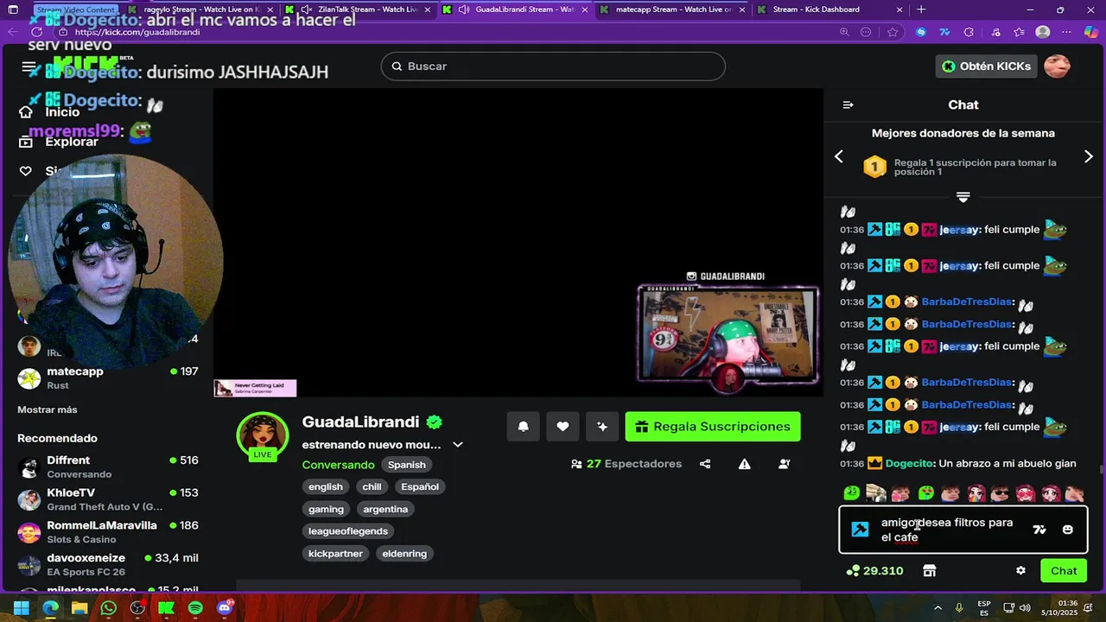Click the chill tag
1106x622 pixels.
pyautogui.click(x=372, y=486)
